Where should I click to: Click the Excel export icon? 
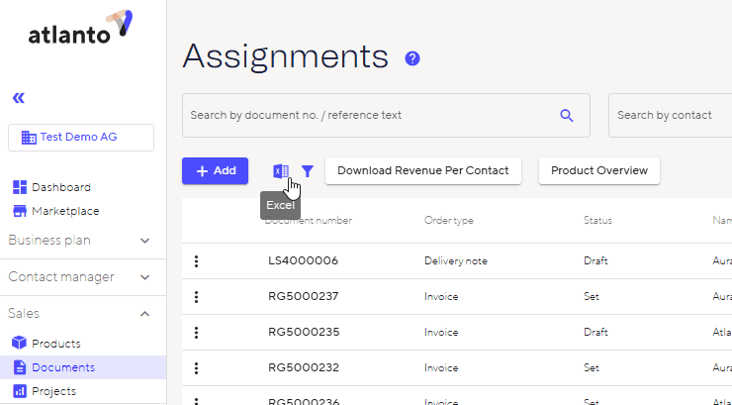pyautogui.click(x=281, y=171)
